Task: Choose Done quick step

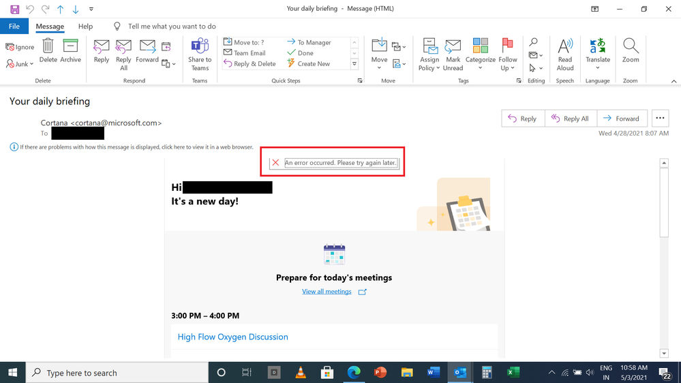Action: pyautogui.click(x=300, y=52)
